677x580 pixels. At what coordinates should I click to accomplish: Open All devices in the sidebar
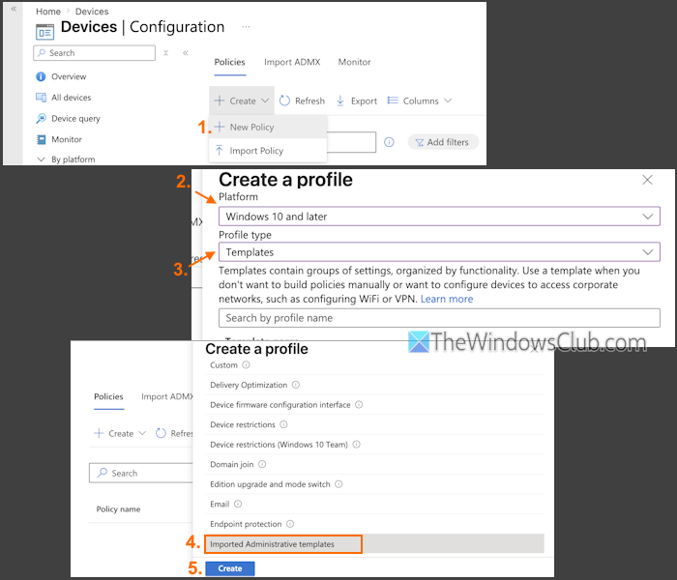[x=64, y=98]
